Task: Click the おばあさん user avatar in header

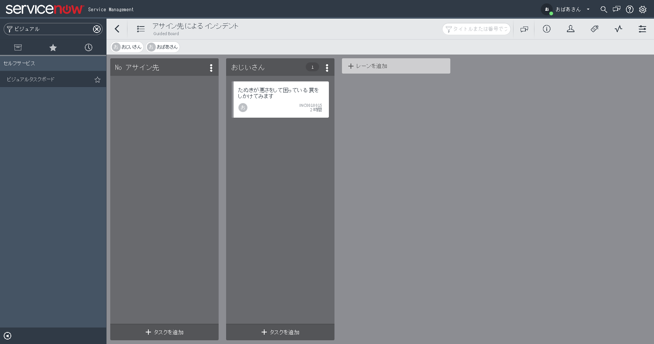Action: tap(547, 9)
